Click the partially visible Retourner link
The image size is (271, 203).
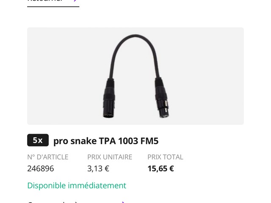(x=45, y=1)
